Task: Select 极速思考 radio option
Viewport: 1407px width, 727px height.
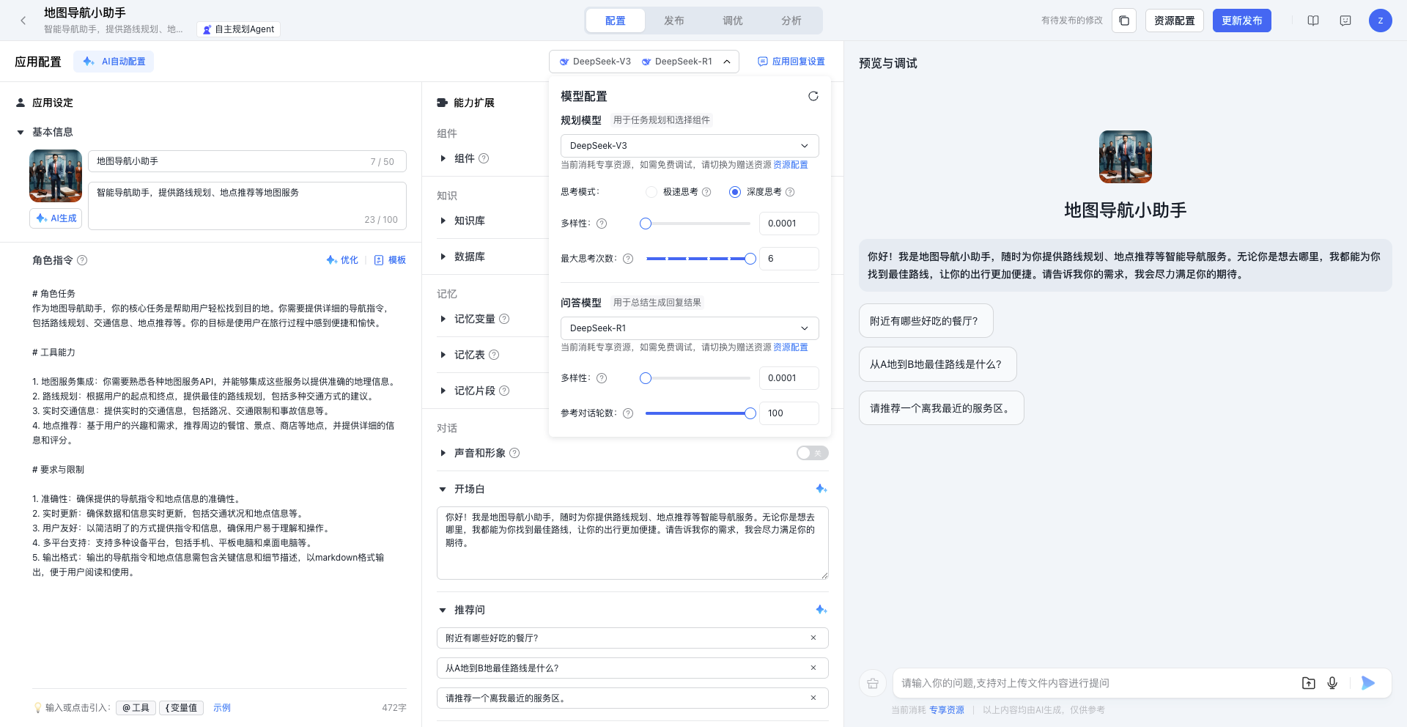Action: tap(651, 192)
